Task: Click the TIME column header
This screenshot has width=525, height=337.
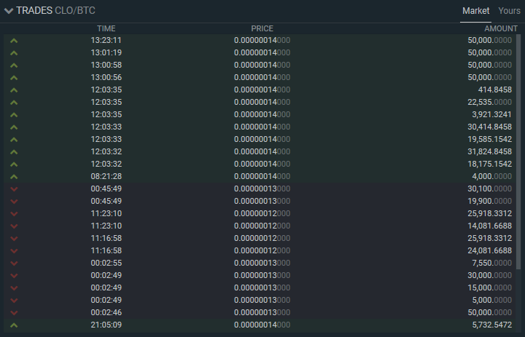Action: point(106,29)
